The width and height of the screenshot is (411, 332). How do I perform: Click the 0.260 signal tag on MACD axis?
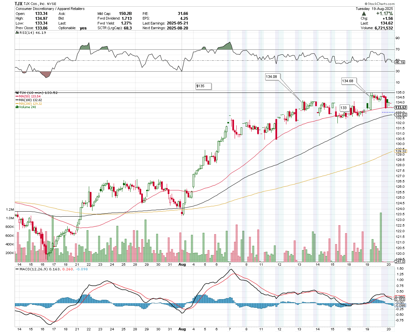pyautogui.click(x=400, y=297)
